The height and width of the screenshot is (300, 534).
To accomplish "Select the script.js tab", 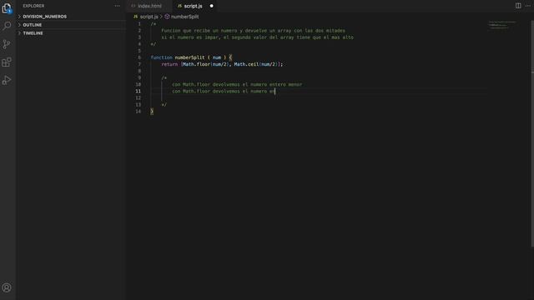I will click(x=193, y=6).
